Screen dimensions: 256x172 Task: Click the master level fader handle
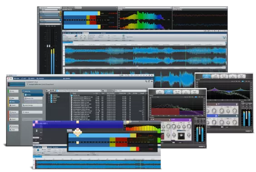click(x=49, y=46)
